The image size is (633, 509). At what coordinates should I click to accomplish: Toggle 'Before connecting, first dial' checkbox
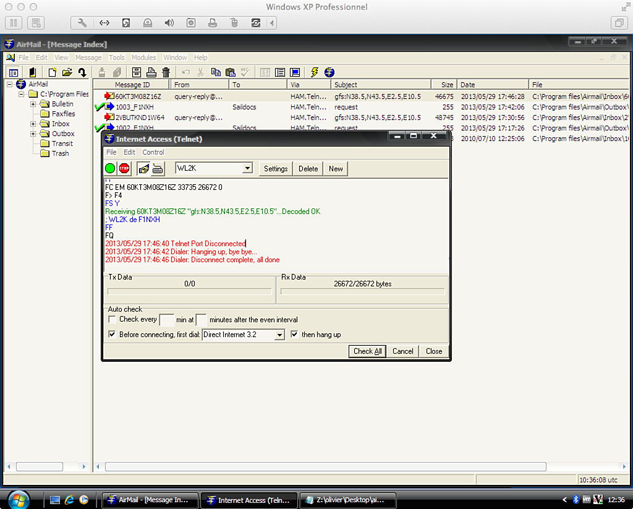[x=113, y=335]
